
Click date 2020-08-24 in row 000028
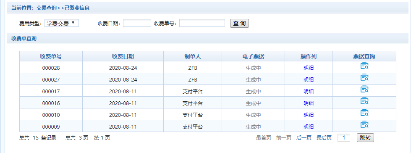click(123, 68)
